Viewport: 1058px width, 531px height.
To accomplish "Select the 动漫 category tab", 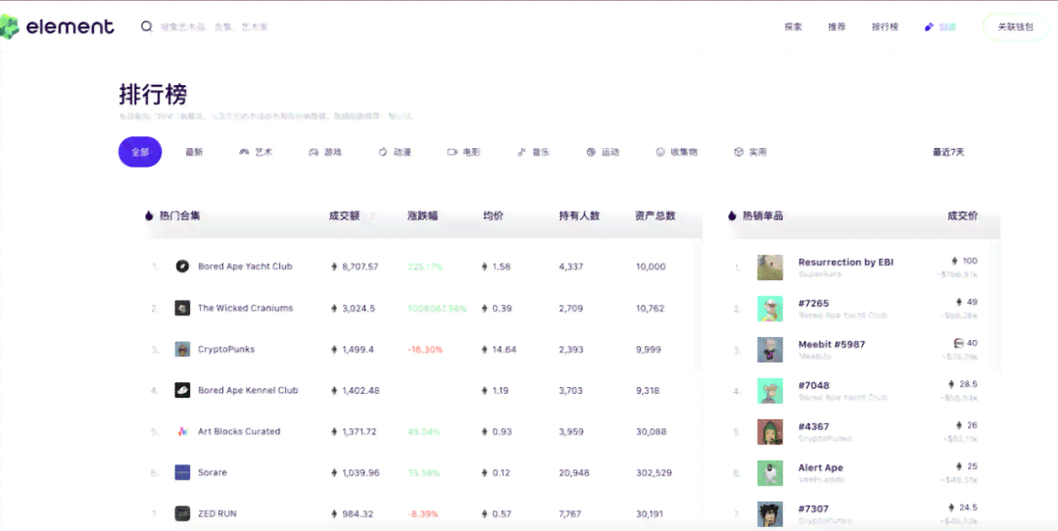I will coord(395,153).
